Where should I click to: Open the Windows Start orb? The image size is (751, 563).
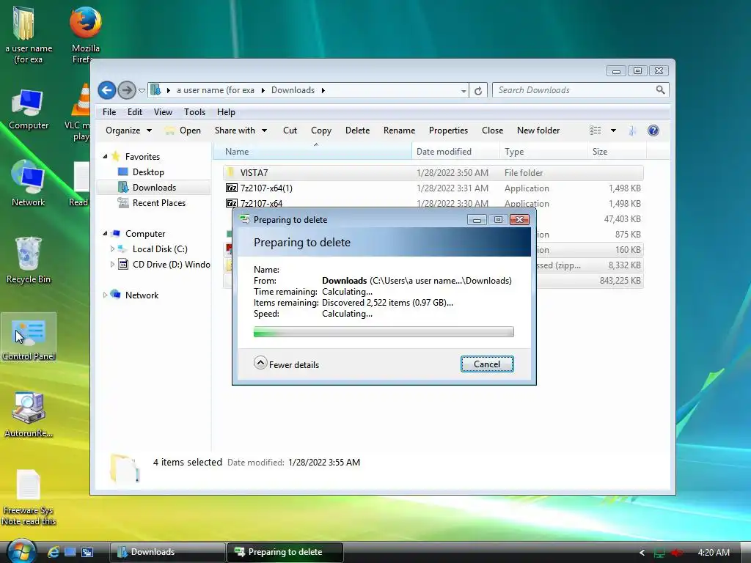click(x=21, y=551)
